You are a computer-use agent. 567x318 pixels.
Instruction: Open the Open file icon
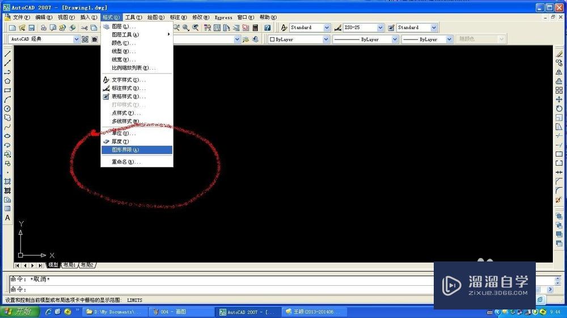(x=22, y=28)
